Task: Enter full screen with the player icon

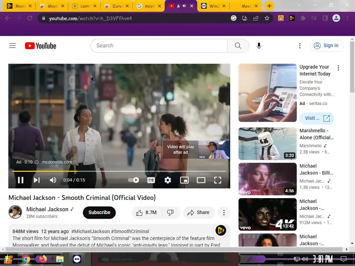Action: coord(218,180)
